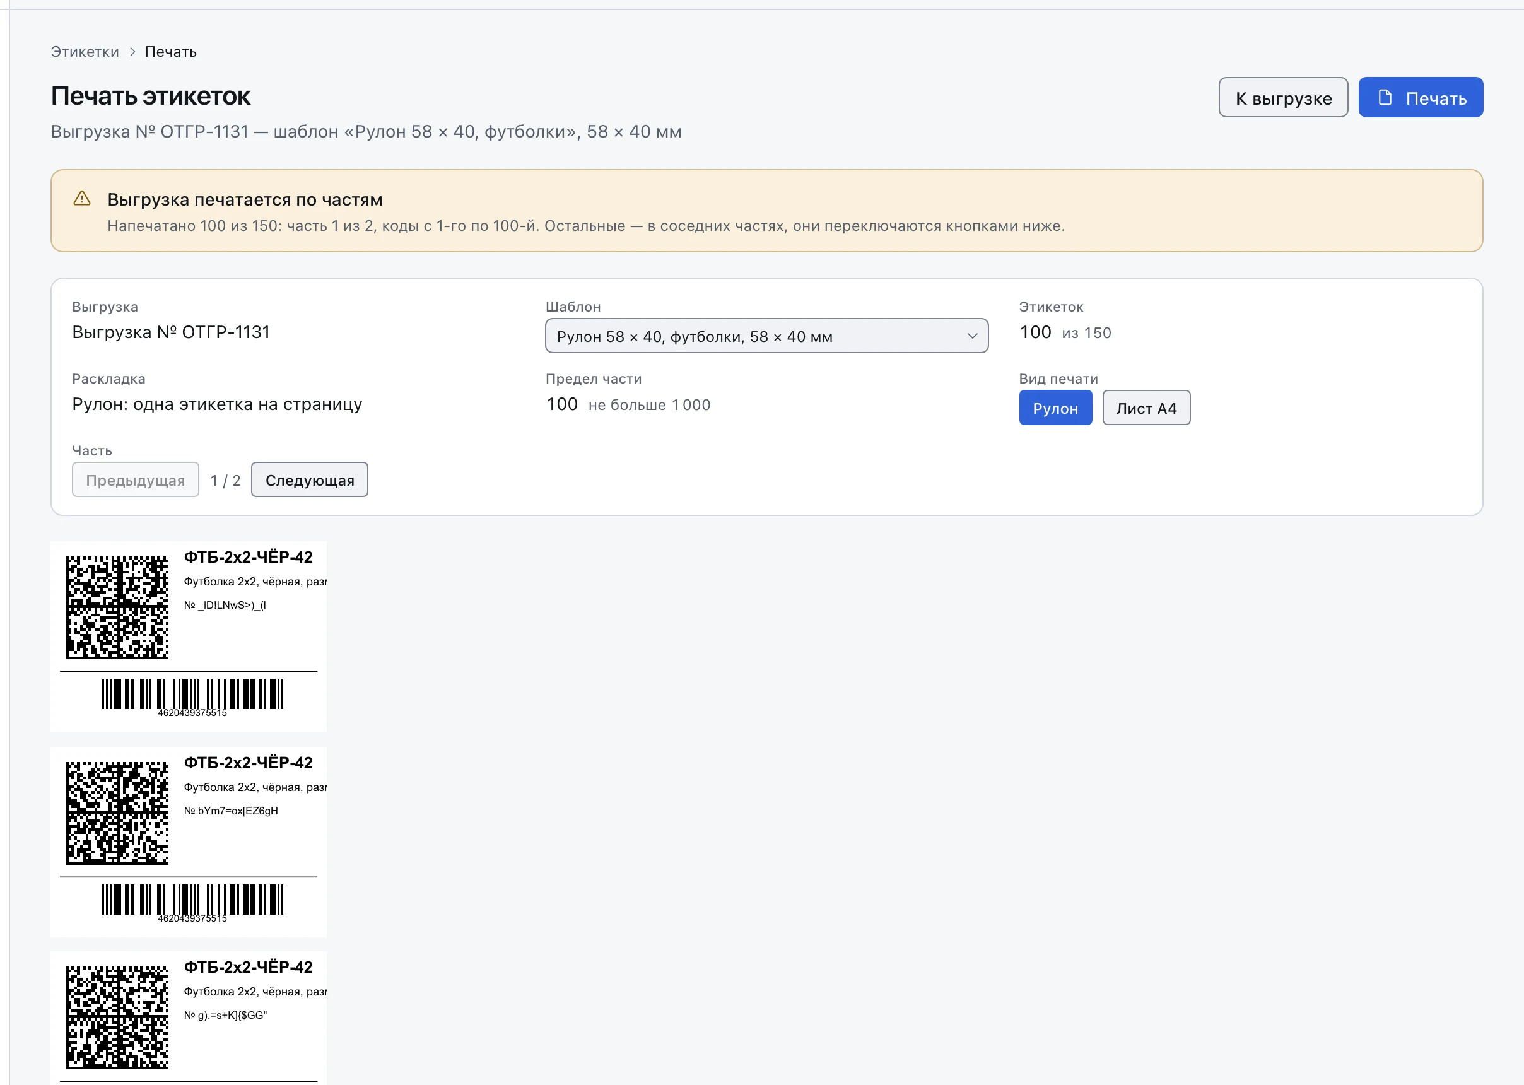Click the "Предел части" field label

[594, 379]
